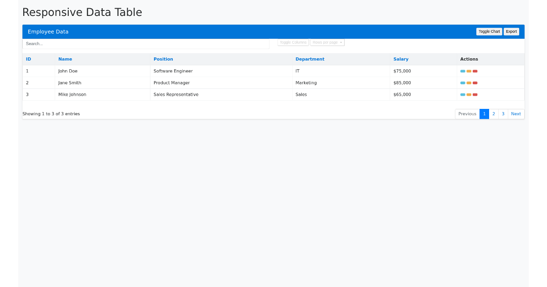
Task: Click the Export button
Action: click(x=511, y=31)
